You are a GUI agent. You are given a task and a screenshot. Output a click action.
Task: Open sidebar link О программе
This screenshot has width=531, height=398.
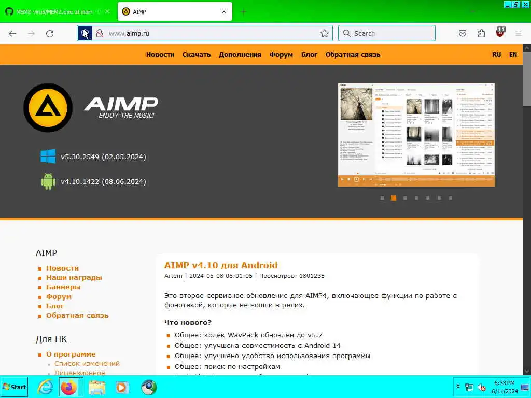click(x=71, y=354)
